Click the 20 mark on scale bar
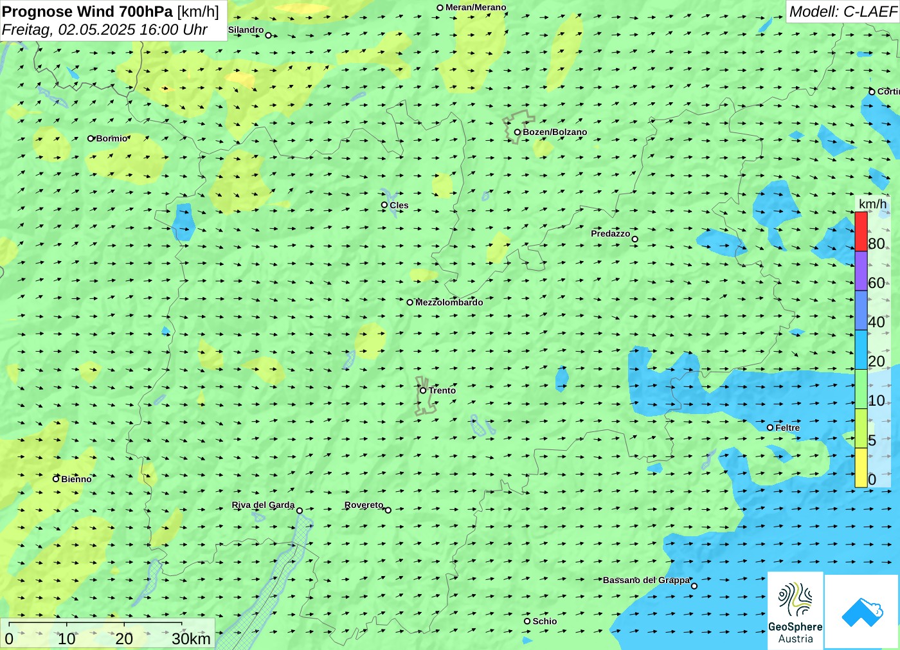Image resolution: width=900 pixels, height=650 pixels. (124, 638)
